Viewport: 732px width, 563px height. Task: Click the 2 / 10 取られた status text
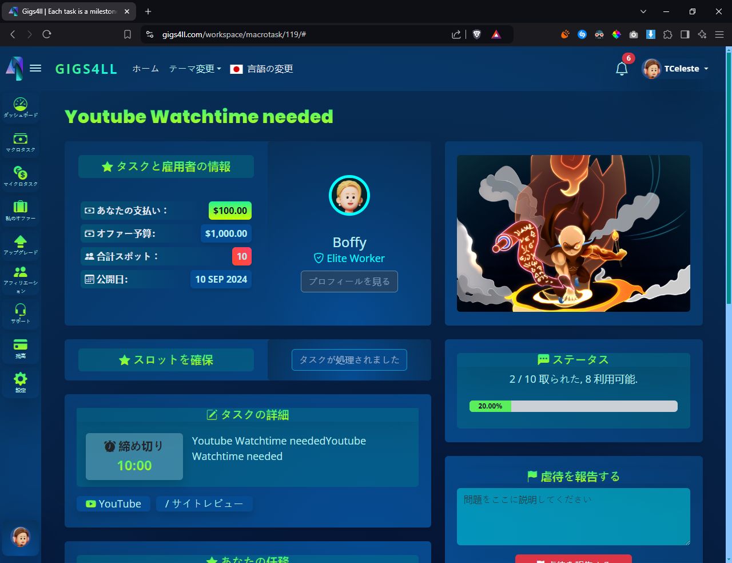tap(573, 379)
